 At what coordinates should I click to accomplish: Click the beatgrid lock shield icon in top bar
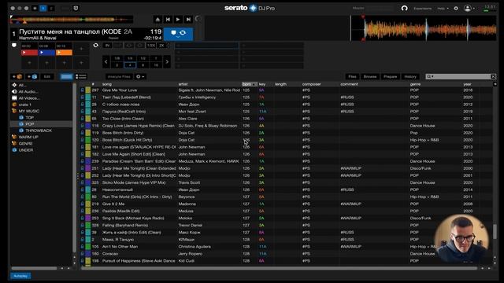pyautogui.click(x=76, y=8)
